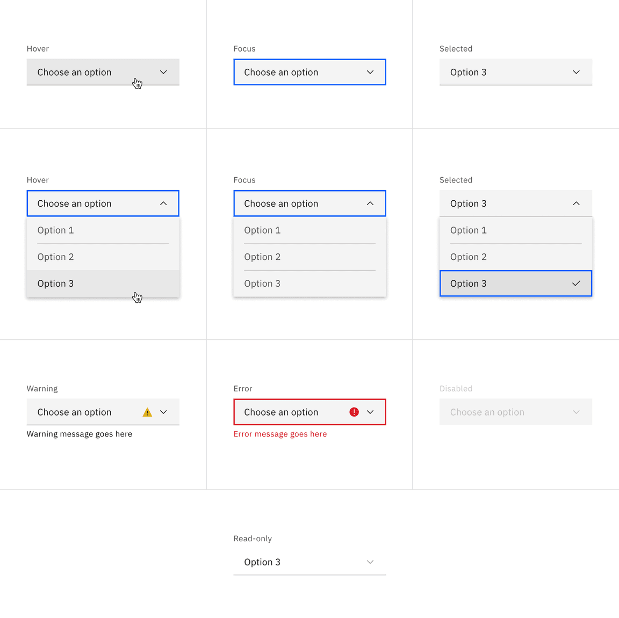The image size is (619, 618).
Task: Click the chevron in the Read-only field
Action: [370, 562]
